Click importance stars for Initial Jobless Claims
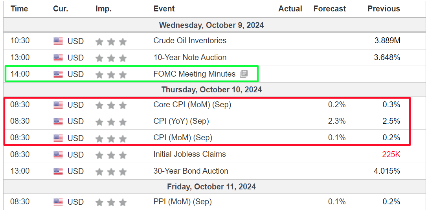 [111, 155]
